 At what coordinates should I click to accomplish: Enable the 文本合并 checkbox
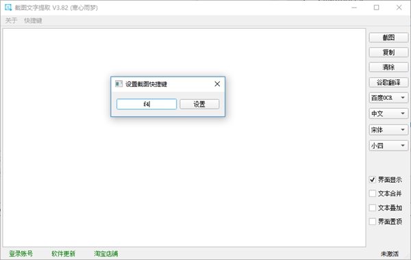(x=372, y=194)
